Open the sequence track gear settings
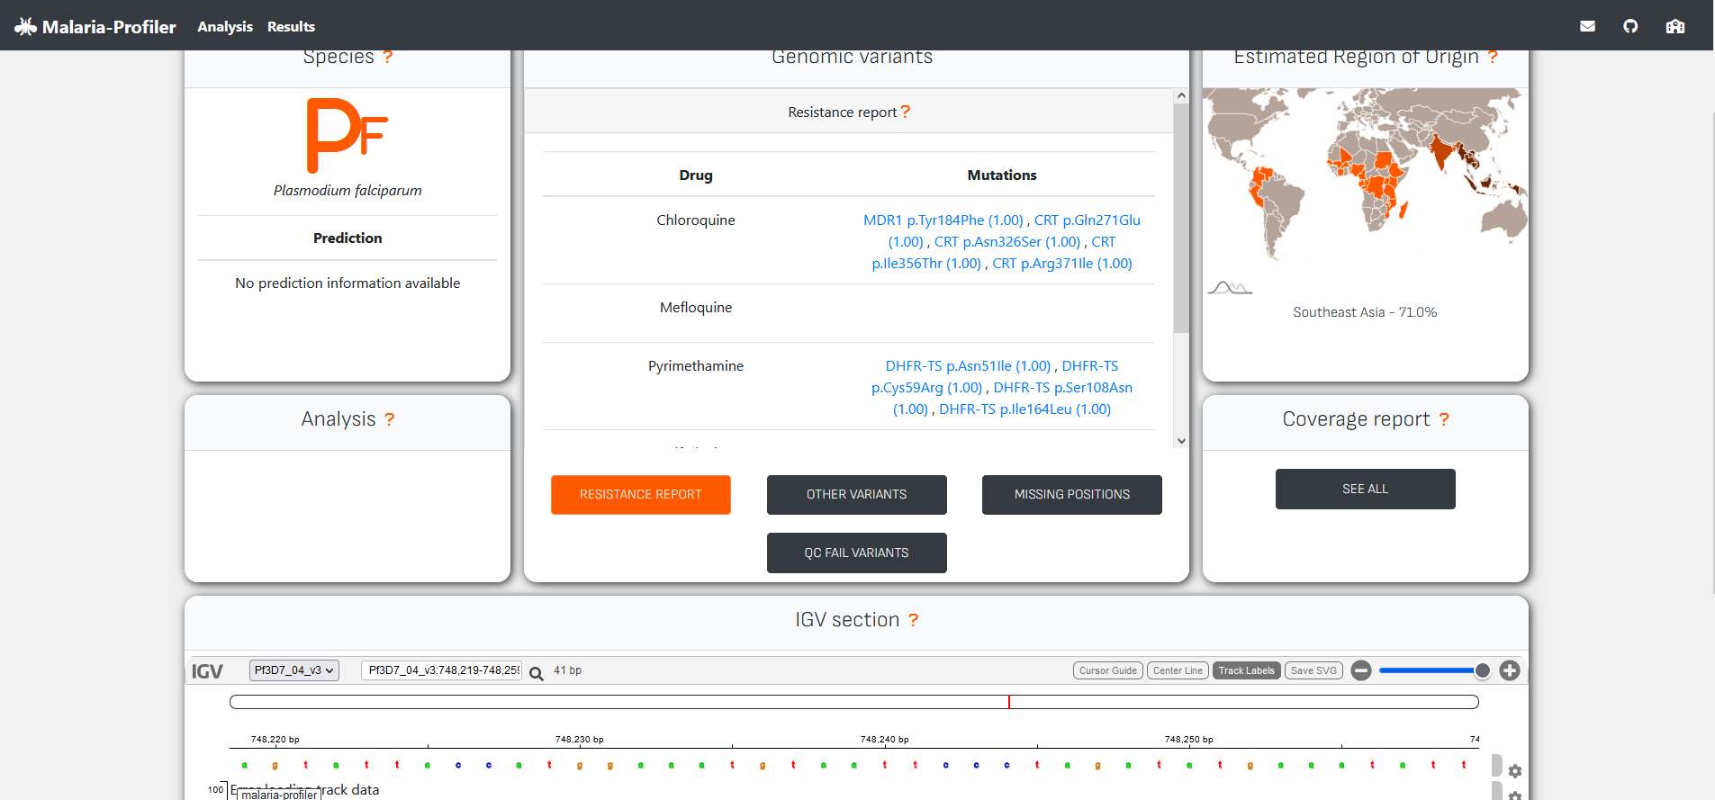 1515,771
